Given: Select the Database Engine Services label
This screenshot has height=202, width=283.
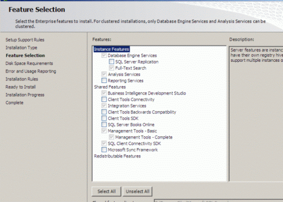Looking at the screenshot, I should [x=133, y=56].
